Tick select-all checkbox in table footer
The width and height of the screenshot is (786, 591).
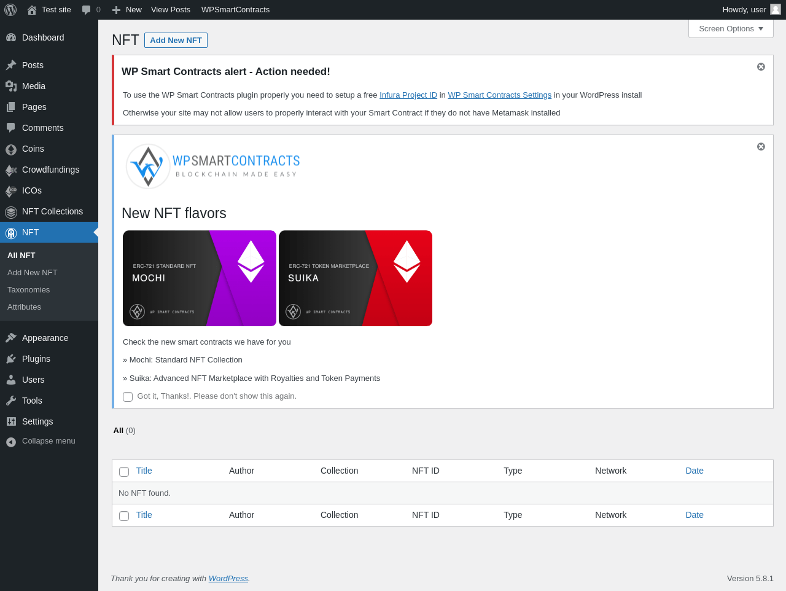click(124, 516)
